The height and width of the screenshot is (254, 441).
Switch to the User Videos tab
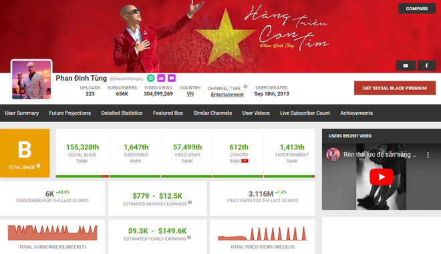[x=256, y=113]
